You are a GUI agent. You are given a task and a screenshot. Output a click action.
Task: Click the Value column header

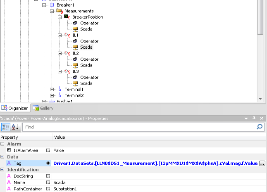pos(159,137)
